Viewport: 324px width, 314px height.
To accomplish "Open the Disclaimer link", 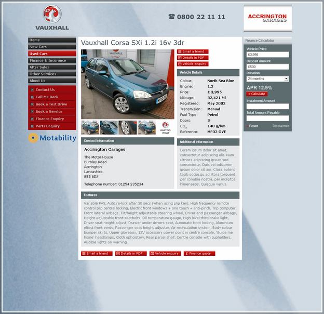I will [280, 126].
